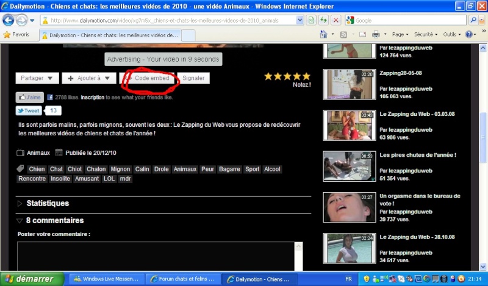Click the fifth rating star
488x286 pixels.
(x=307, y=76)
